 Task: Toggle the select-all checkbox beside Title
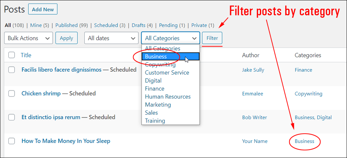click(x=11, y=55)
